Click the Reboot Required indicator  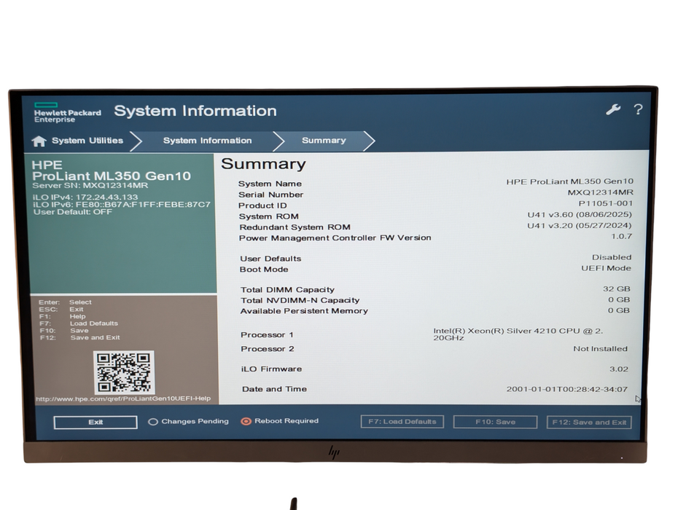[x=280, y=421]
